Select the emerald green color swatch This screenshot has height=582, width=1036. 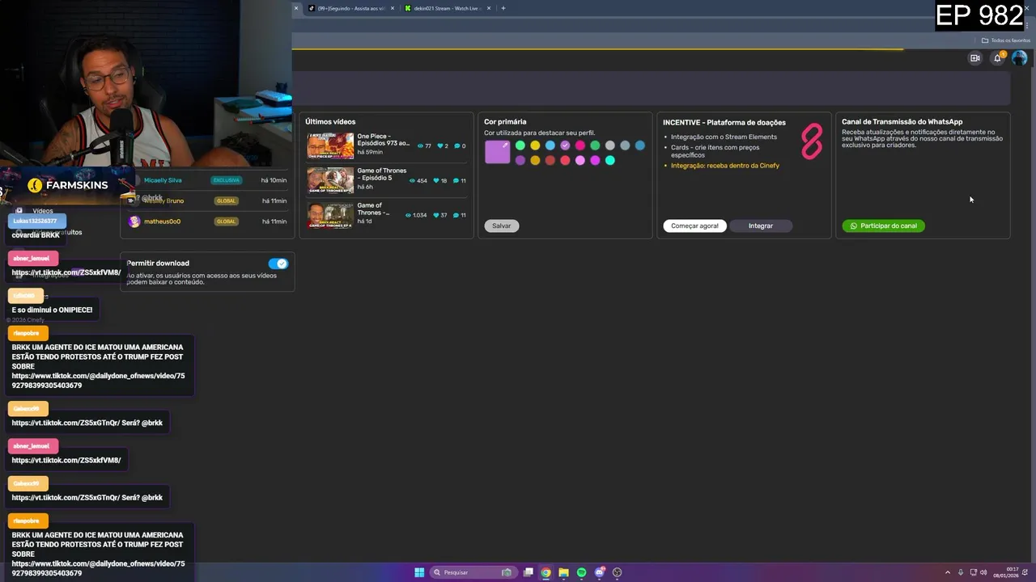(x=595, y=145)
